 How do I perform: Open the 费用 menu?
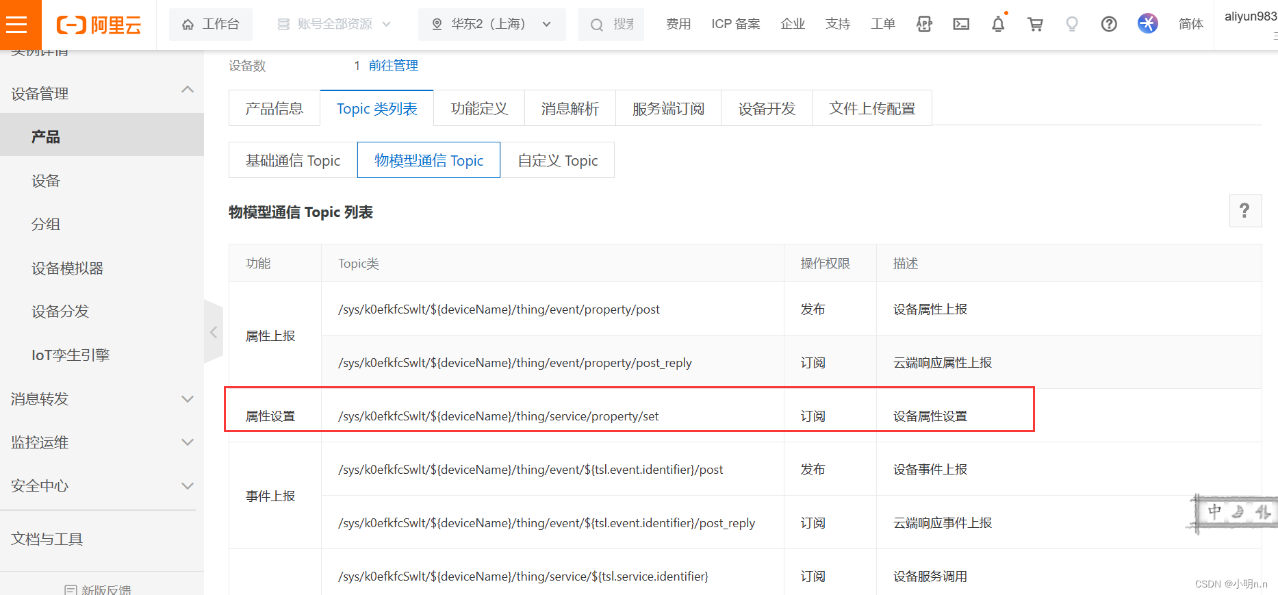pos(678,24)
